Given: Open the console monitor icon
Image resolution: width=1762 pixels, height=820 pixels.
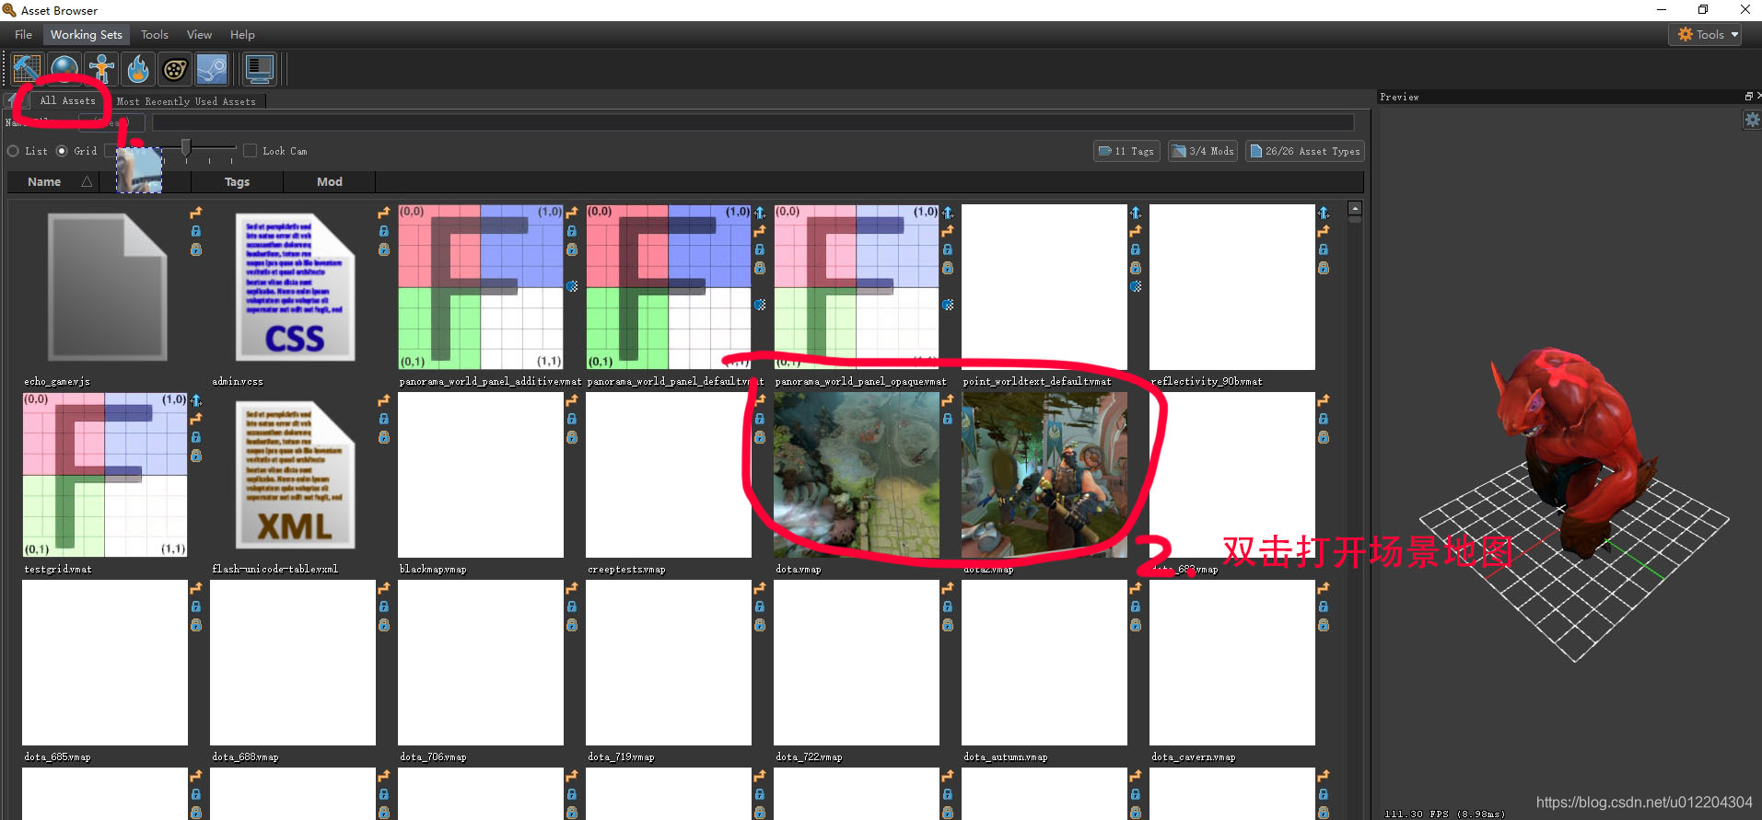Looking at the screenshot, I should 260,69.
